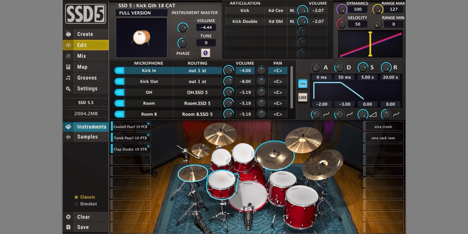The height and width of the screenshot is (234, 468).
Task: Click the LINK button in the envelope section
Action: pos(302,97)
